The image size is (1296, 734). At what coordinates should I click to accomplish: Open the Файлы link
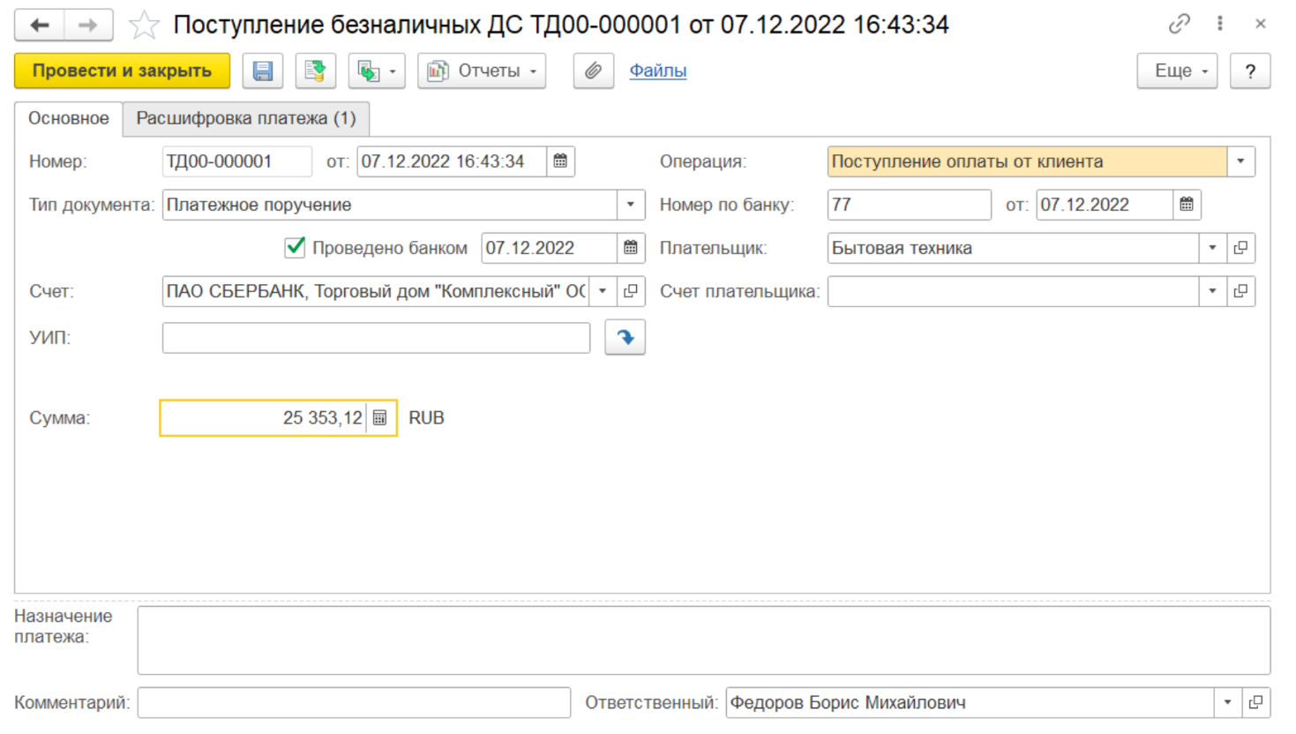tap(657, 71)
